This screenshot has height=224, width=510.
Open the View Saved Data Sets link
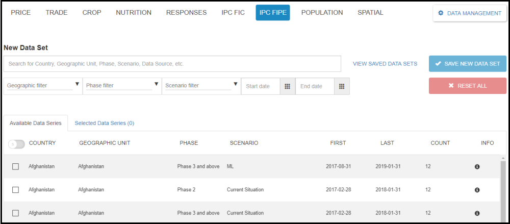(385, 64)
